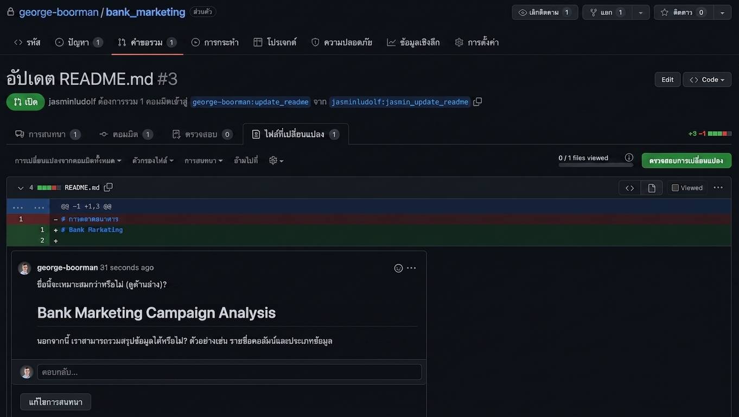Expand the fork options dropdown arrow

(641, 12)
